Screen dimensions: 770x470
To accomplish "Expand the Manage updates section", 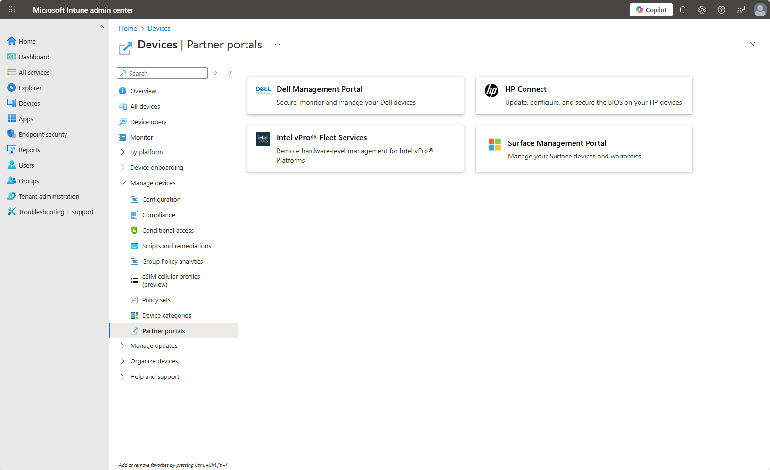I will tap(123, 345).
